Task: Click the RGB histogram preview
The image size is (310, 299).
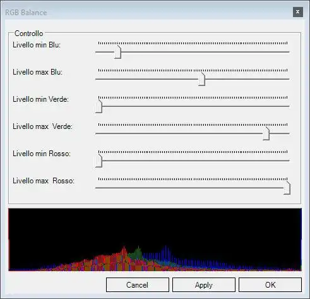Action: coord(155,240)
